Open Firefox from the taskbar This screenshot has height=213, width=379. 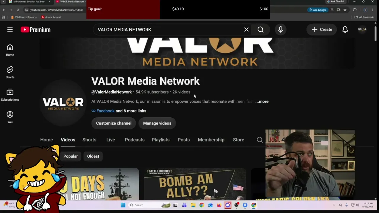pos(219,205)
